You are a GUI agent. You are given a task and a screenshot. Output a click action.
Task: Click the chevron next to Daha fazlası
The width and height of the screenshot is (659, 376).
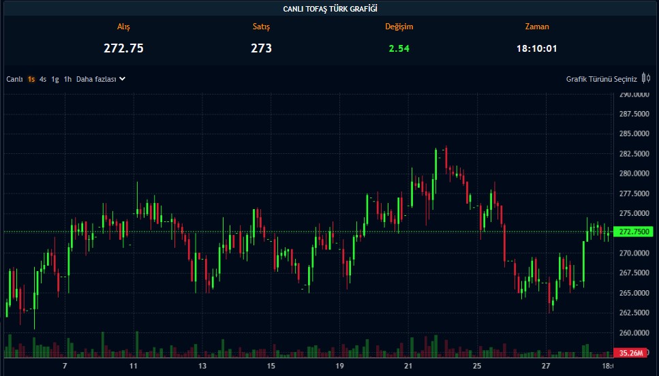(123, 79)
